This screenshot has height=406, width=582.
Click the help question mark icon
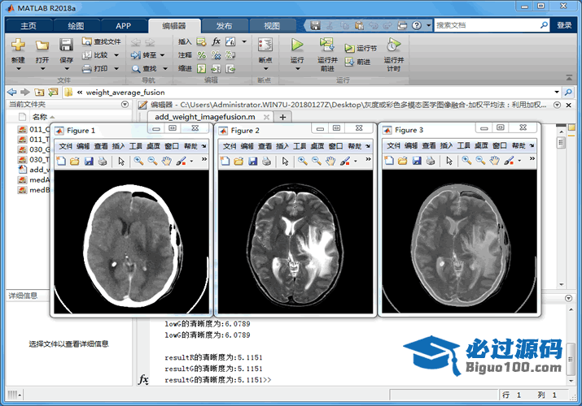(x=417, y=25)
